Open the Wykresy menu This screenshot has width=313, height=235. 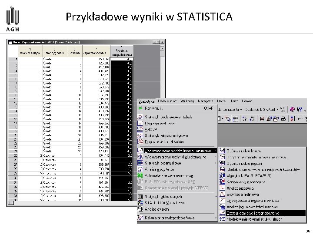point(187,101)
